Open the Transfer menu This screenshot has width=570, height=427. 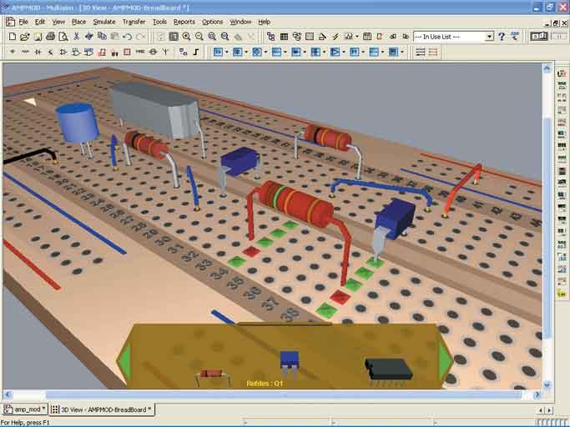point(134,22)
